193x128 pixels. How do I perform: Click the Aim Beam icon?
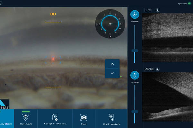134,14
